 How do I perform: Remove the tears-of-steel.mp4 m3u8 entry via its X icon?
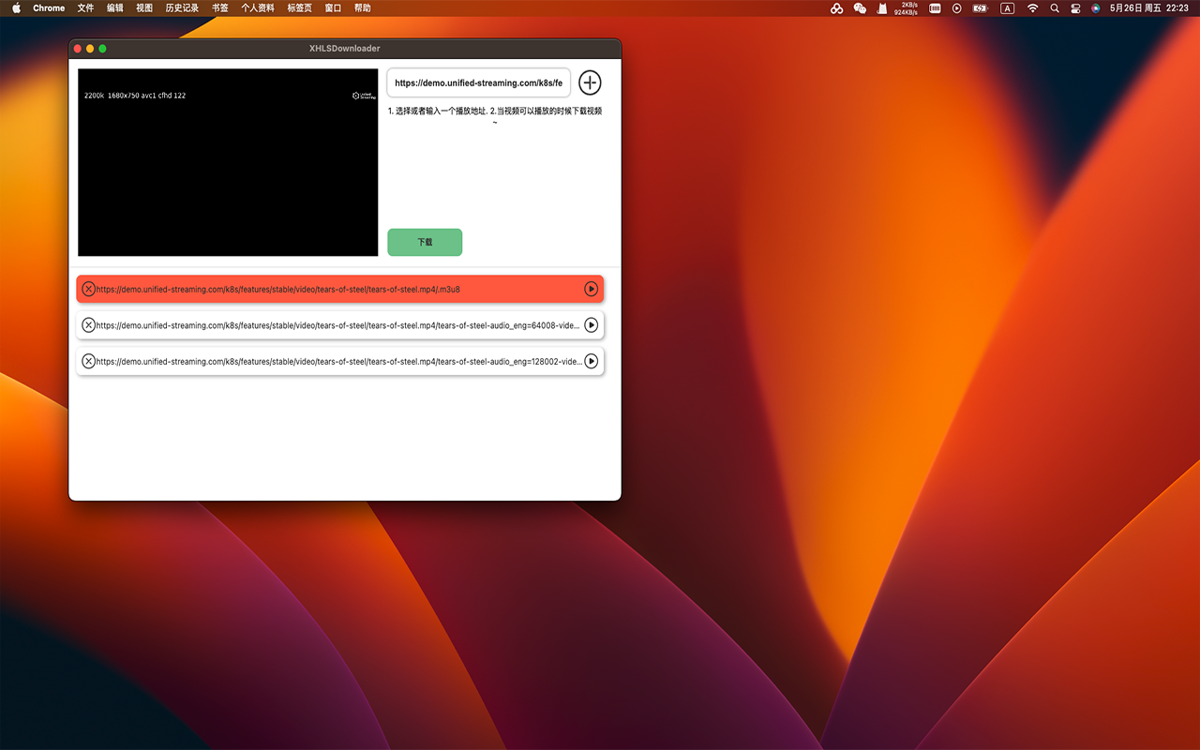89,289
